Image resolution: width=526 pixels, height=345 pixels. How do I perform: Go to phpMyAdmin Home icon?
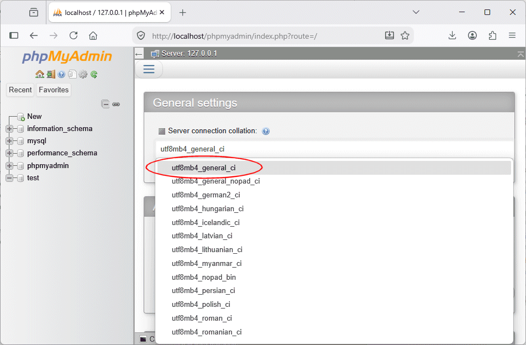click(40, 74)
